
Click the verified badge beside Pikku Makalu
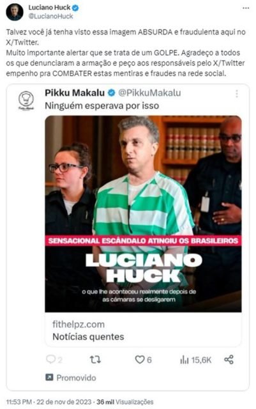[x=112, y=93]
